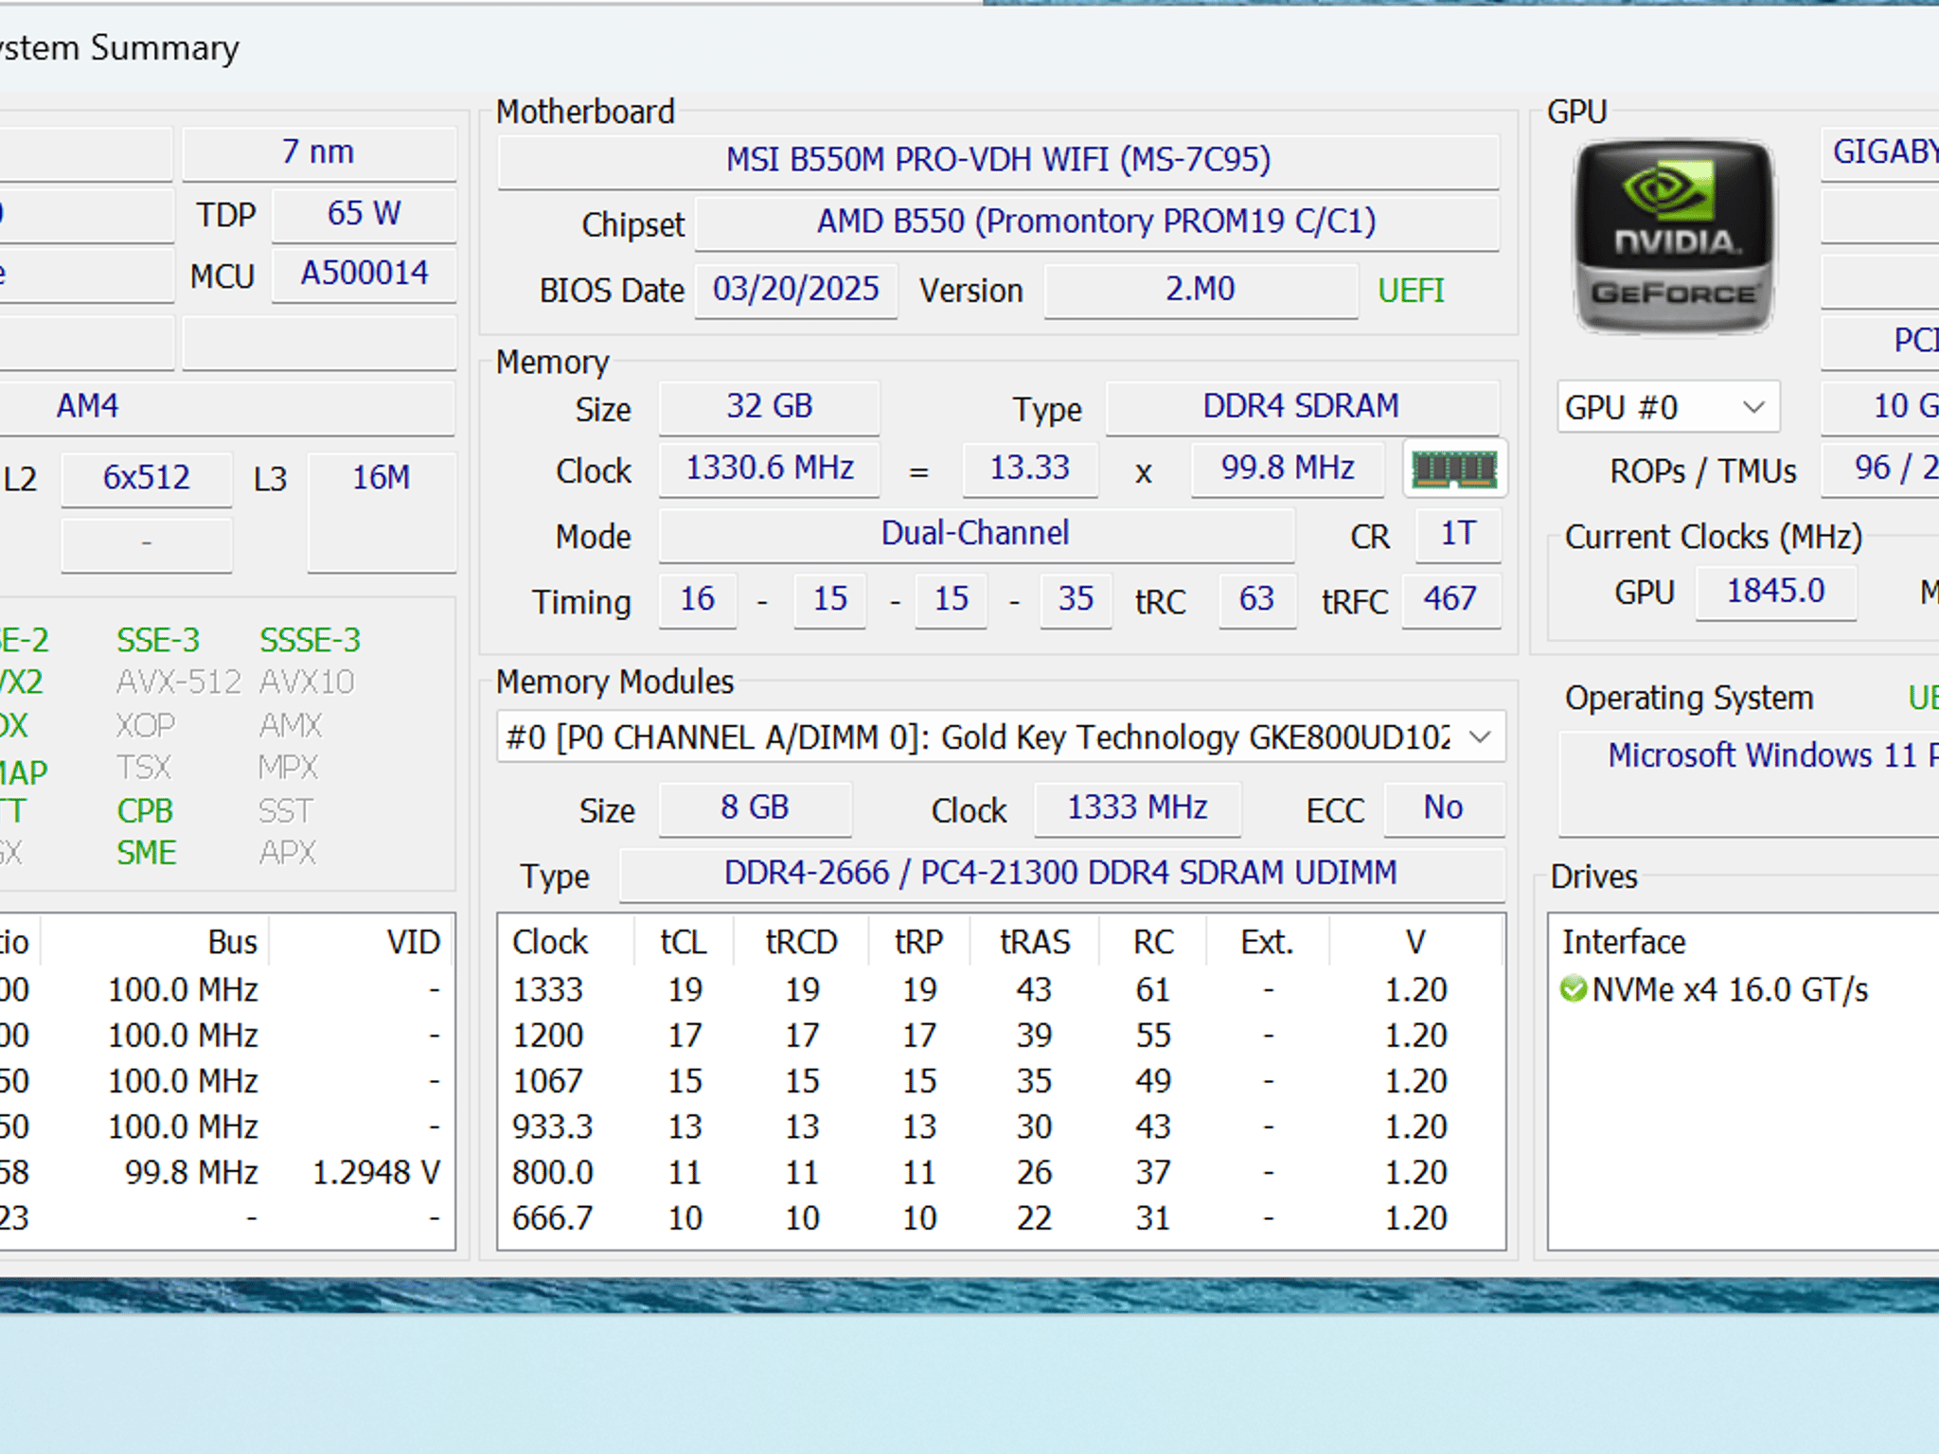Click the AVX-512 feature label
Viewport: 1939px width, 1454px height.
coord(179,683)
